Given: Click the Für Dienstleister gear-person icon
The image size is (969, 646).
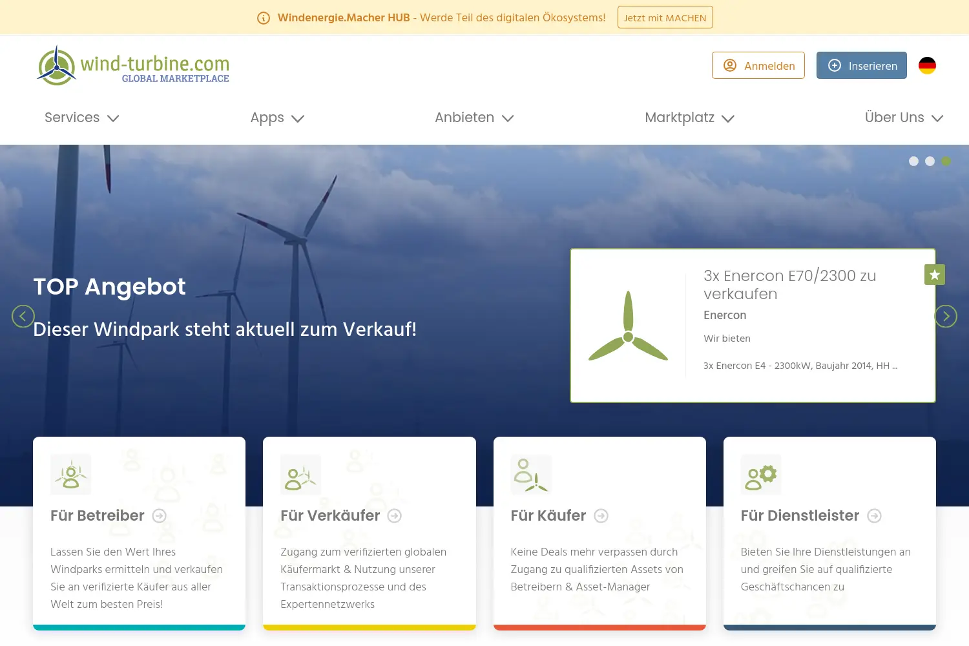Looking at the screenshot, I should 761,475.
